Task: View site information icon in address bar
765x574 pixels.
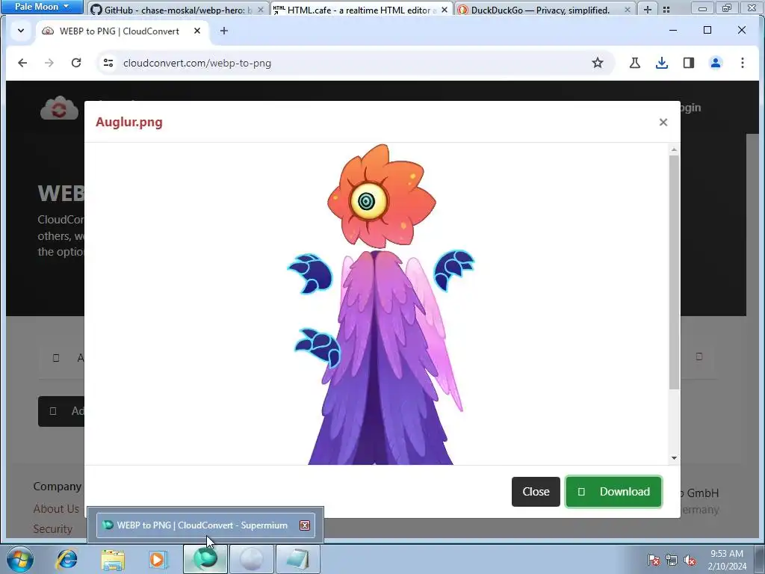Action: (x=108, y=63)
